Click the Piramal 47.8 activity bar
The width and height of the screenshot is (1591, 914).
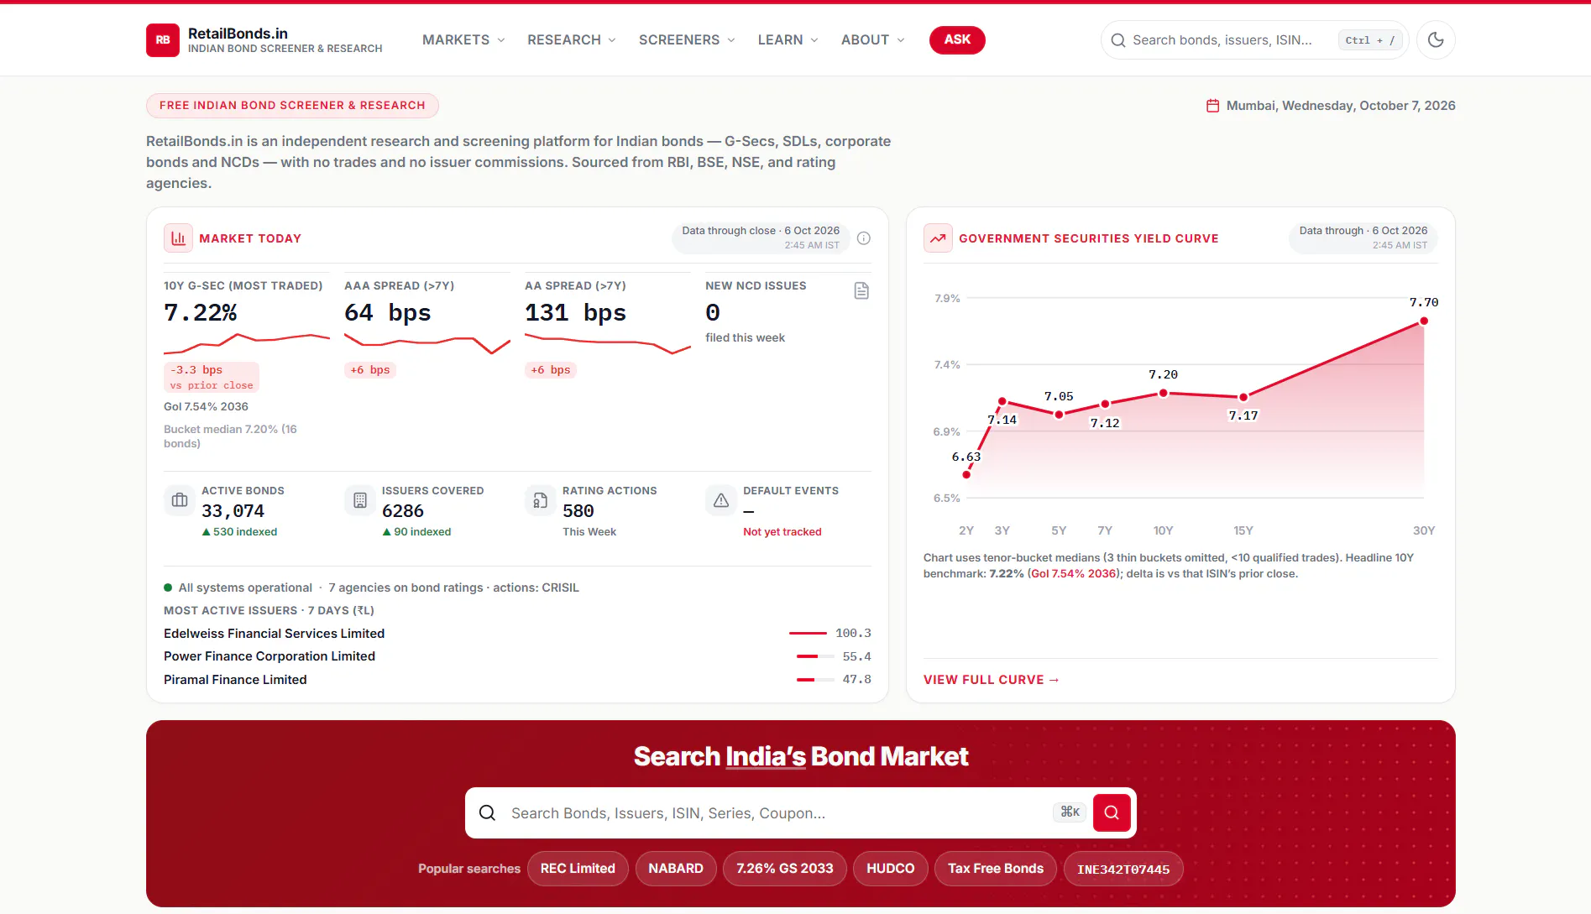[814, 680]
